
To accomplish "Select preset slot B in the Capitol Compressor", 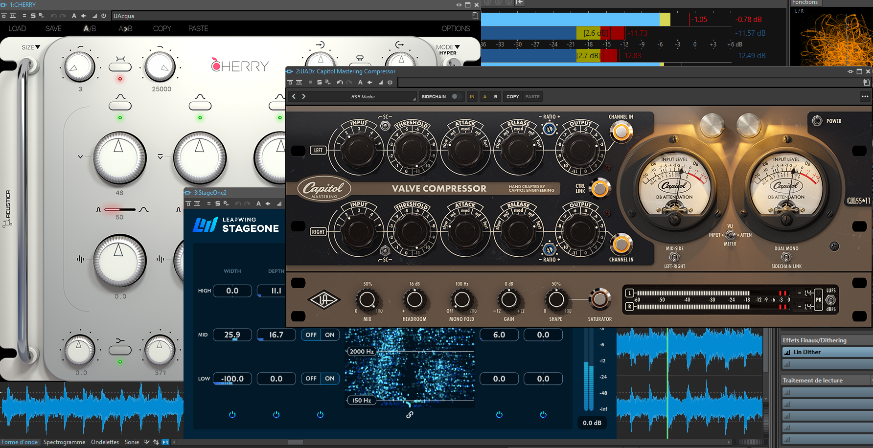I will pyautogui.click(x=495, y=96).
